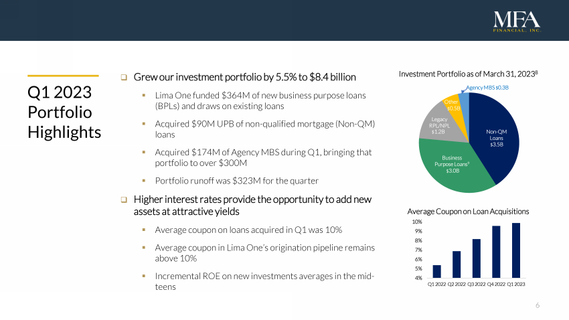Click the tallest Q1 2023 bar
This screenshot has width=569, height=320.
515,250
